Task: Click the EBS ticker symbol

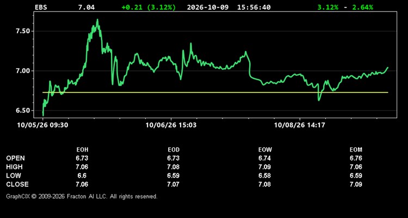Action: pyautogui.click(x=41, y=7)
